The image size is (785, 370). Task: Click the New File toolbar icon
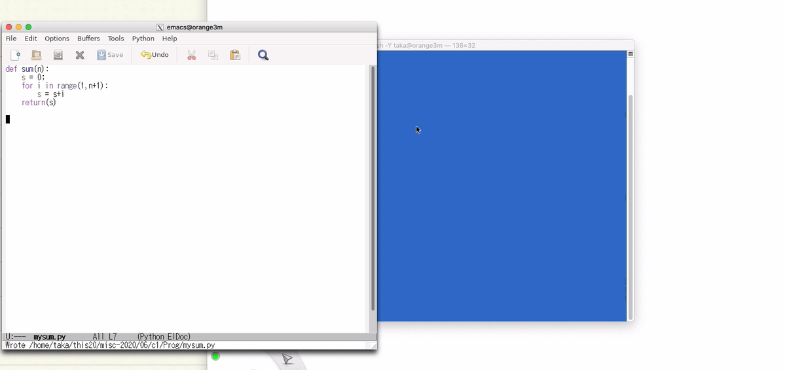pyautogui.click(x=16, y=55)
